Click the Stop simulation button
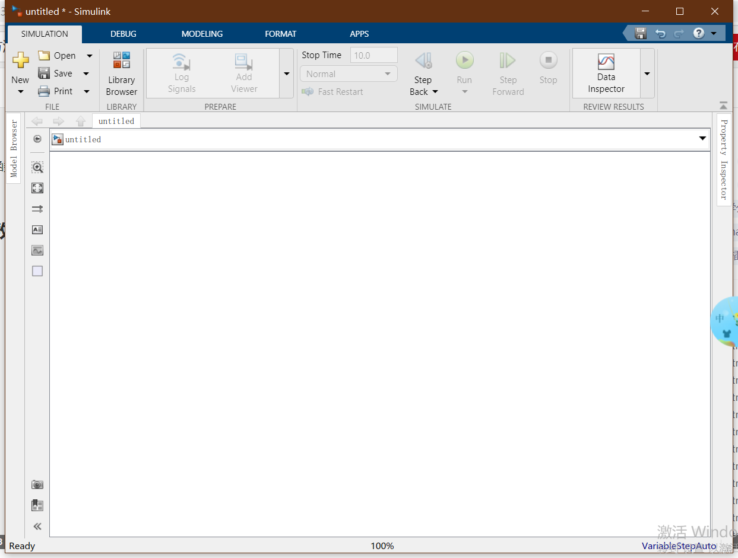 click(549, 68)
